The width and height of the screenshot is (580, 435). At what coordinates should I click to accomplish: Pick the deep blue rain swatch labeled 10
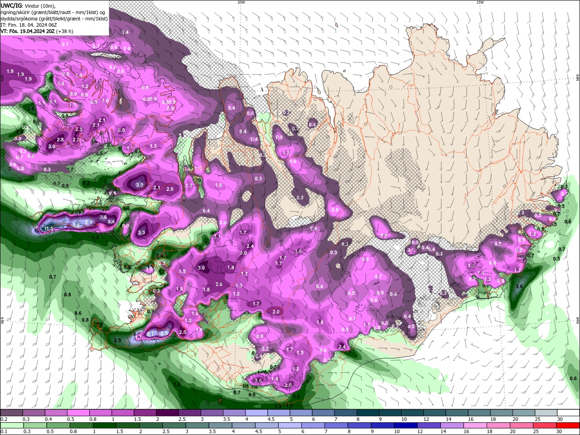[406, 425]
